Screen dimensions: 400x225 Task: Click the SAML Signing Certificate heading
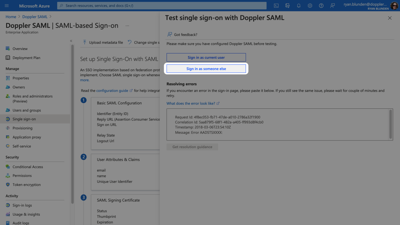118,200
